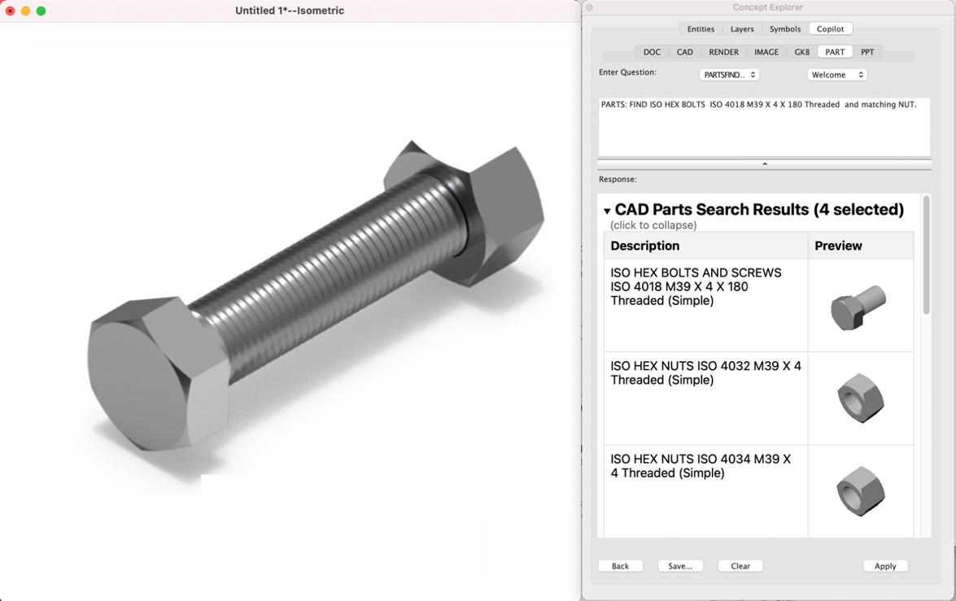Select the PART mode tab
This screenshot has height=601, width=956.
pyautogui.click(x=835, y=52)
